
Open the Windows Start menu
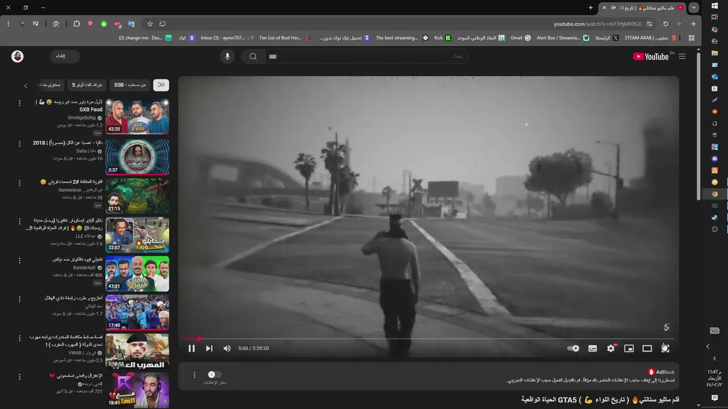[715, 6]
